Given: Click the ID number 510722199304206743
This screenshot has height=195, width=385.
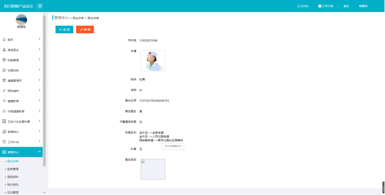Looking at the screenshot, I should click(x=154, y=101).
